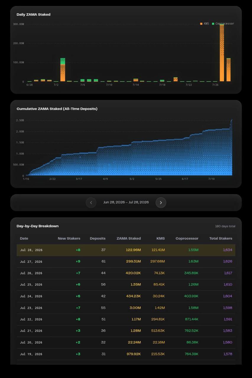Go to the next date range
Screen dimensions: 252x378
click(161, 203)
